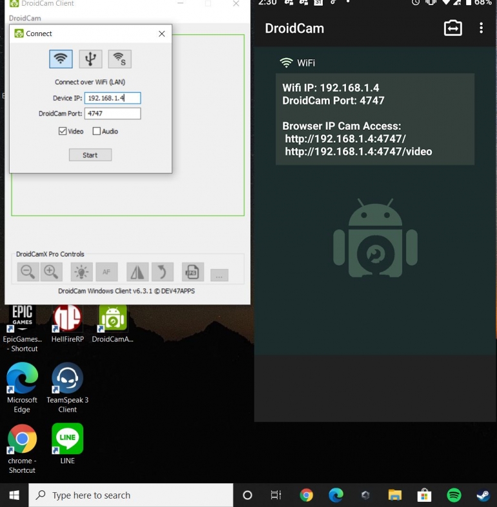Click the Start button in Connect dialog
Image resolution: width=497 pixels, height=507 pixels.
90,155
